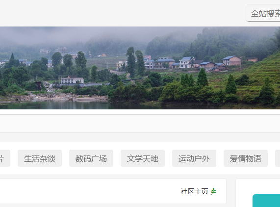280x207 pixels.
Task: Click the green leaf icon beside 社区主页
Action: point(213,191)
